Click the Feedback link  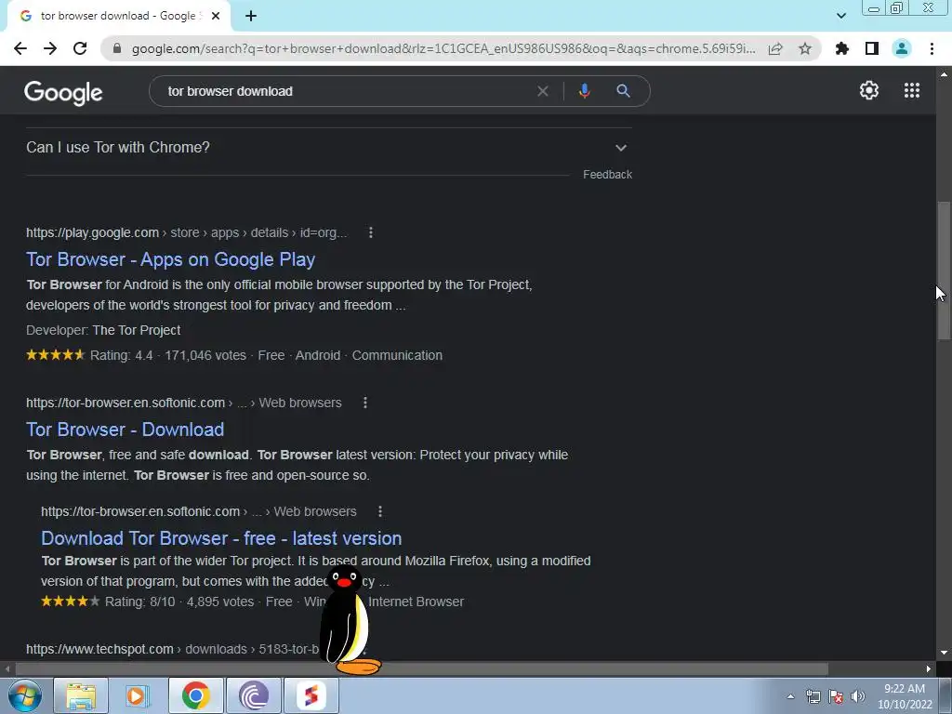[607, 174]
